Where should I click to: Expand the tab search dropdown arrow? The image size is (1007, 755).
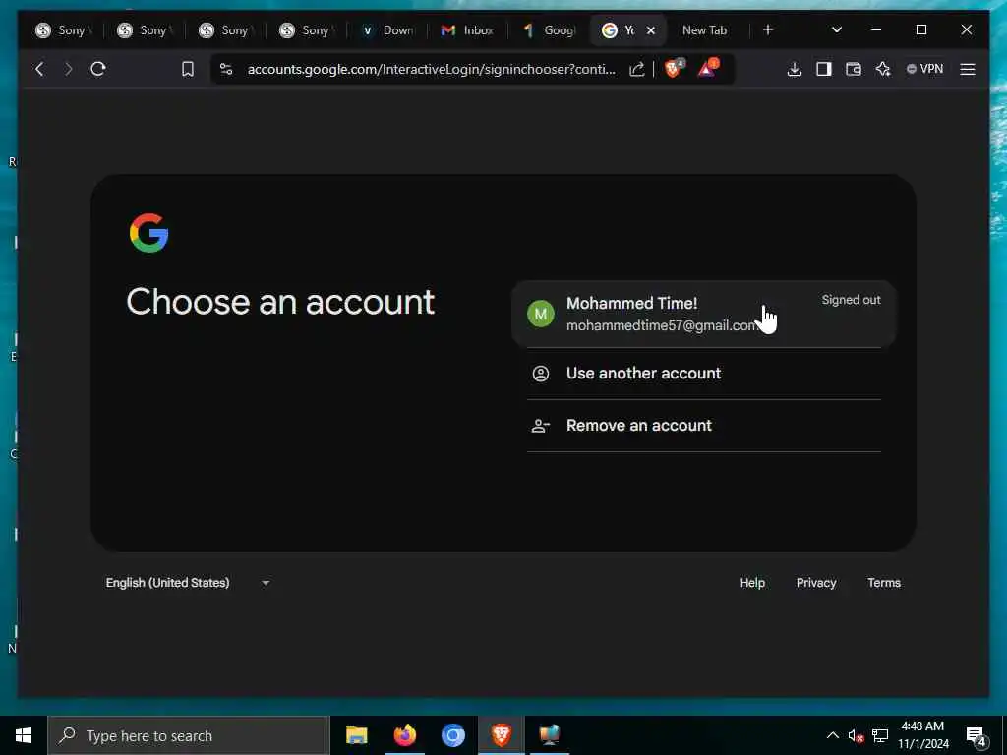pyautogui.click(x=837, y=29)
